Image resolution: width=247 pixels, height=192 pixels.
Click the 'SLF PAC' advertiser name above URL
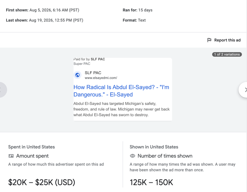click(x=93, y=73)
